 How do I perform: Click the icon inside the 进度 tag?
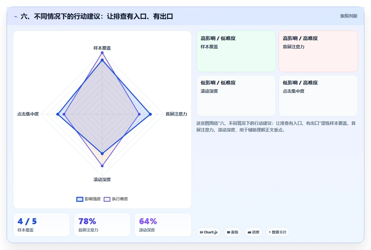(x=249, y=232)
